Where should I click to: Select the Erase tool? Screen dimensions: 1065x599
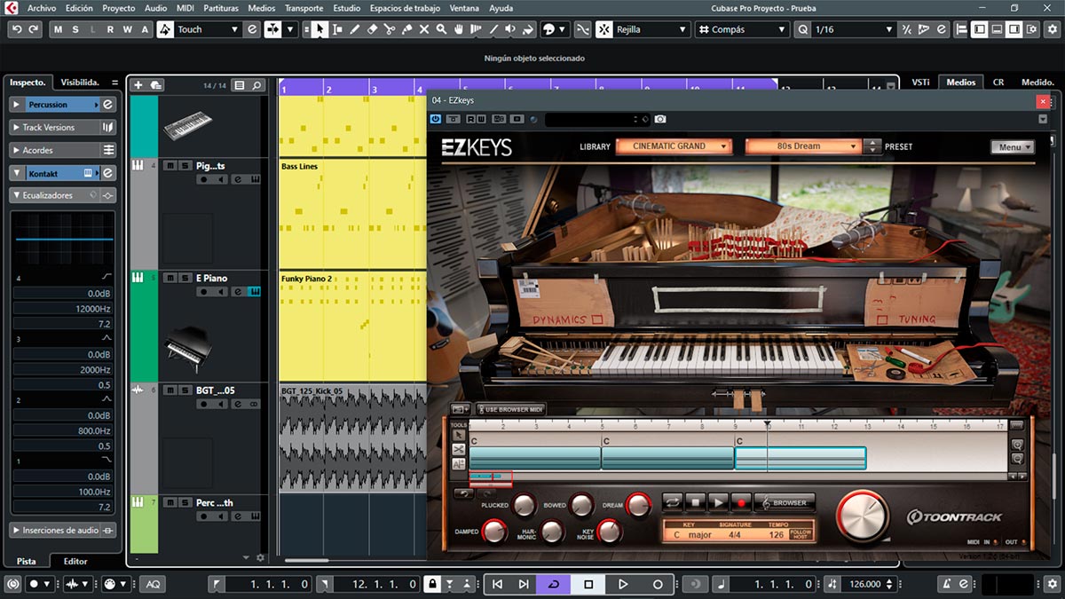pyautogui.click(x=372, y=29)
